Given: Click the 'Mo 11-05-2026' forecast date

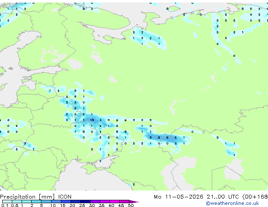Looking at the screenshot, I should tap(178, 197).
